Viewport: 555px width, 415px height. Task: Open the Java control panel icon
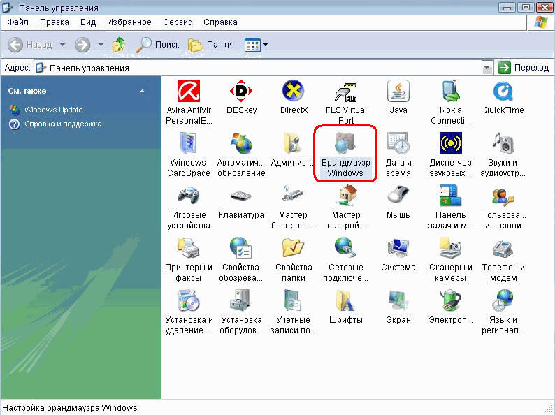click(x=398, y=92)
